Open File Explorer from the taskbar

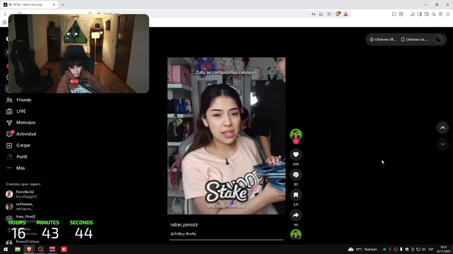(17, 249)
